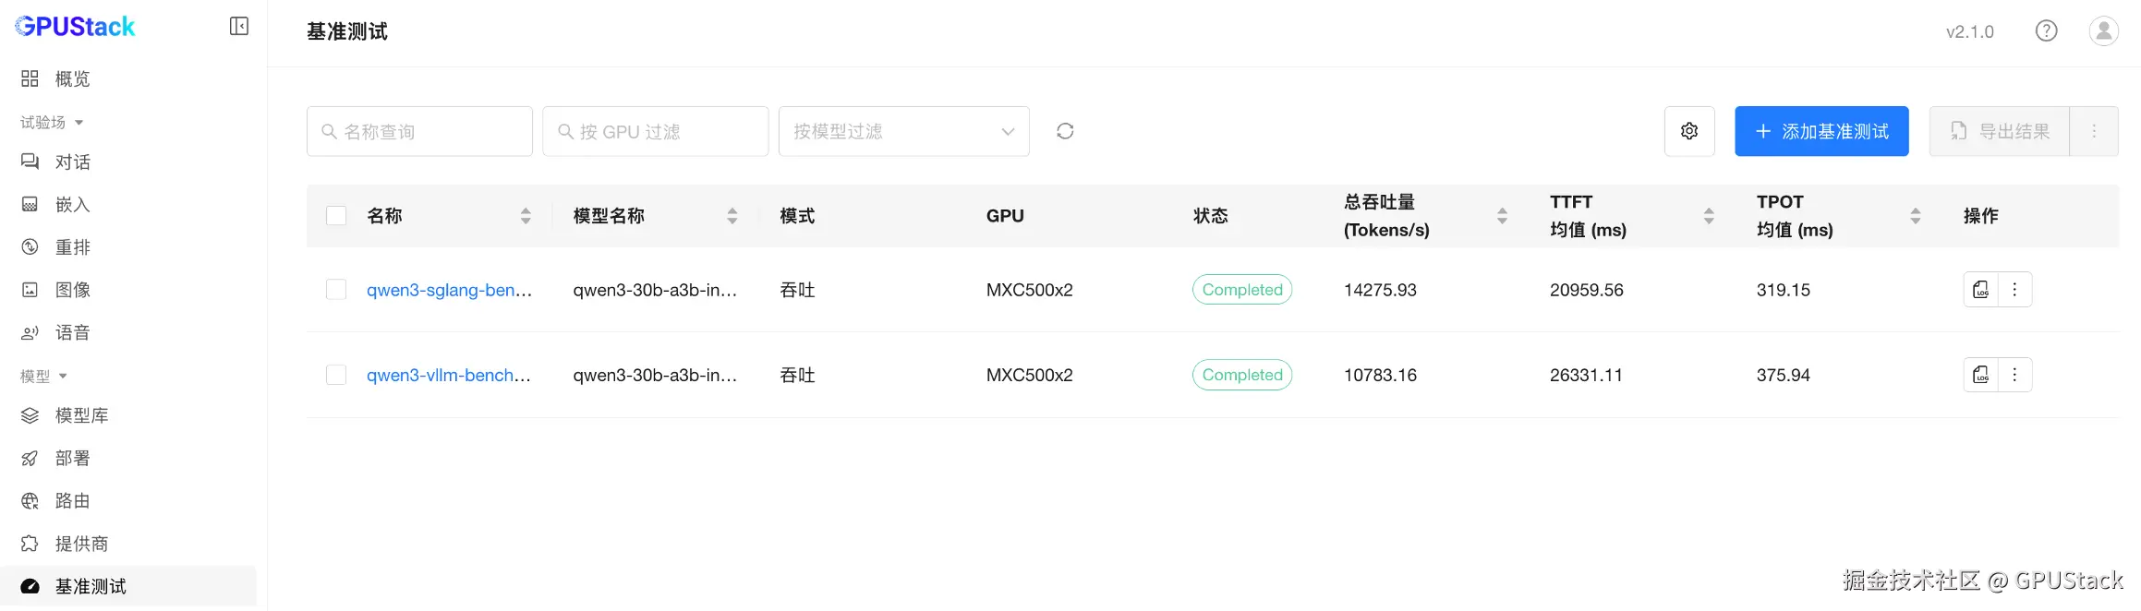Image resolution: width=2141 pixels, height=611 pixels.
Task: Click the refresh icon next to filters
Action: point(1065,131)
